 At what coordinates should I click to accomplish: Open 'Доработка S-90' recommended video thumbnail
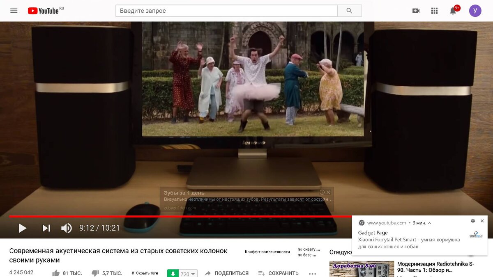[362, 269]
